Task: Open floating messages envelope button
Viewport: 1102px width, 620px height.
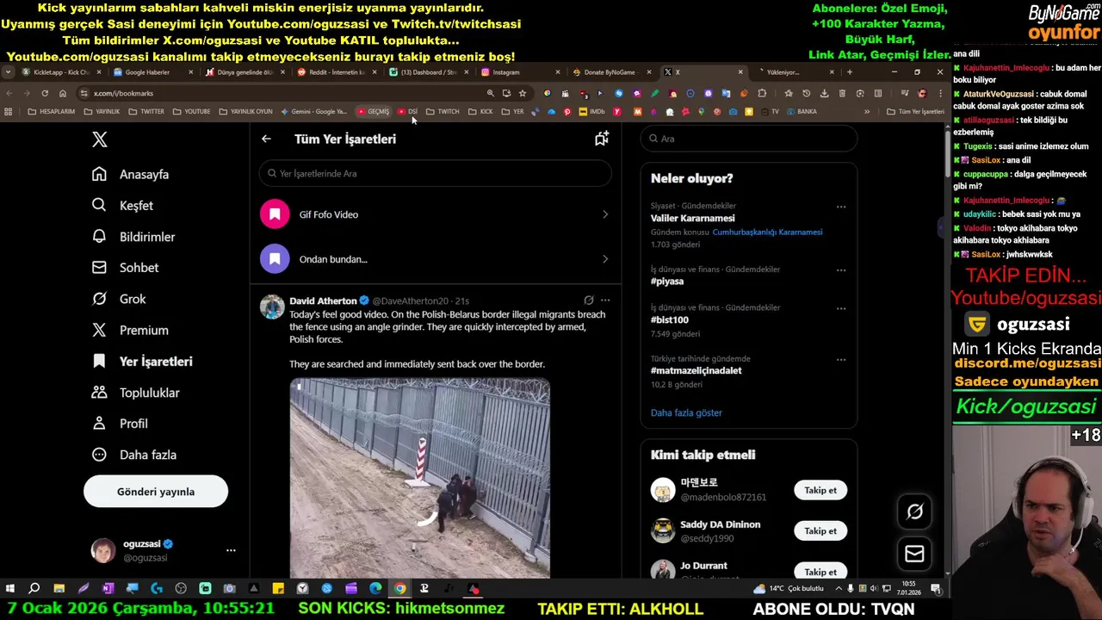Action: pos(914,554)
